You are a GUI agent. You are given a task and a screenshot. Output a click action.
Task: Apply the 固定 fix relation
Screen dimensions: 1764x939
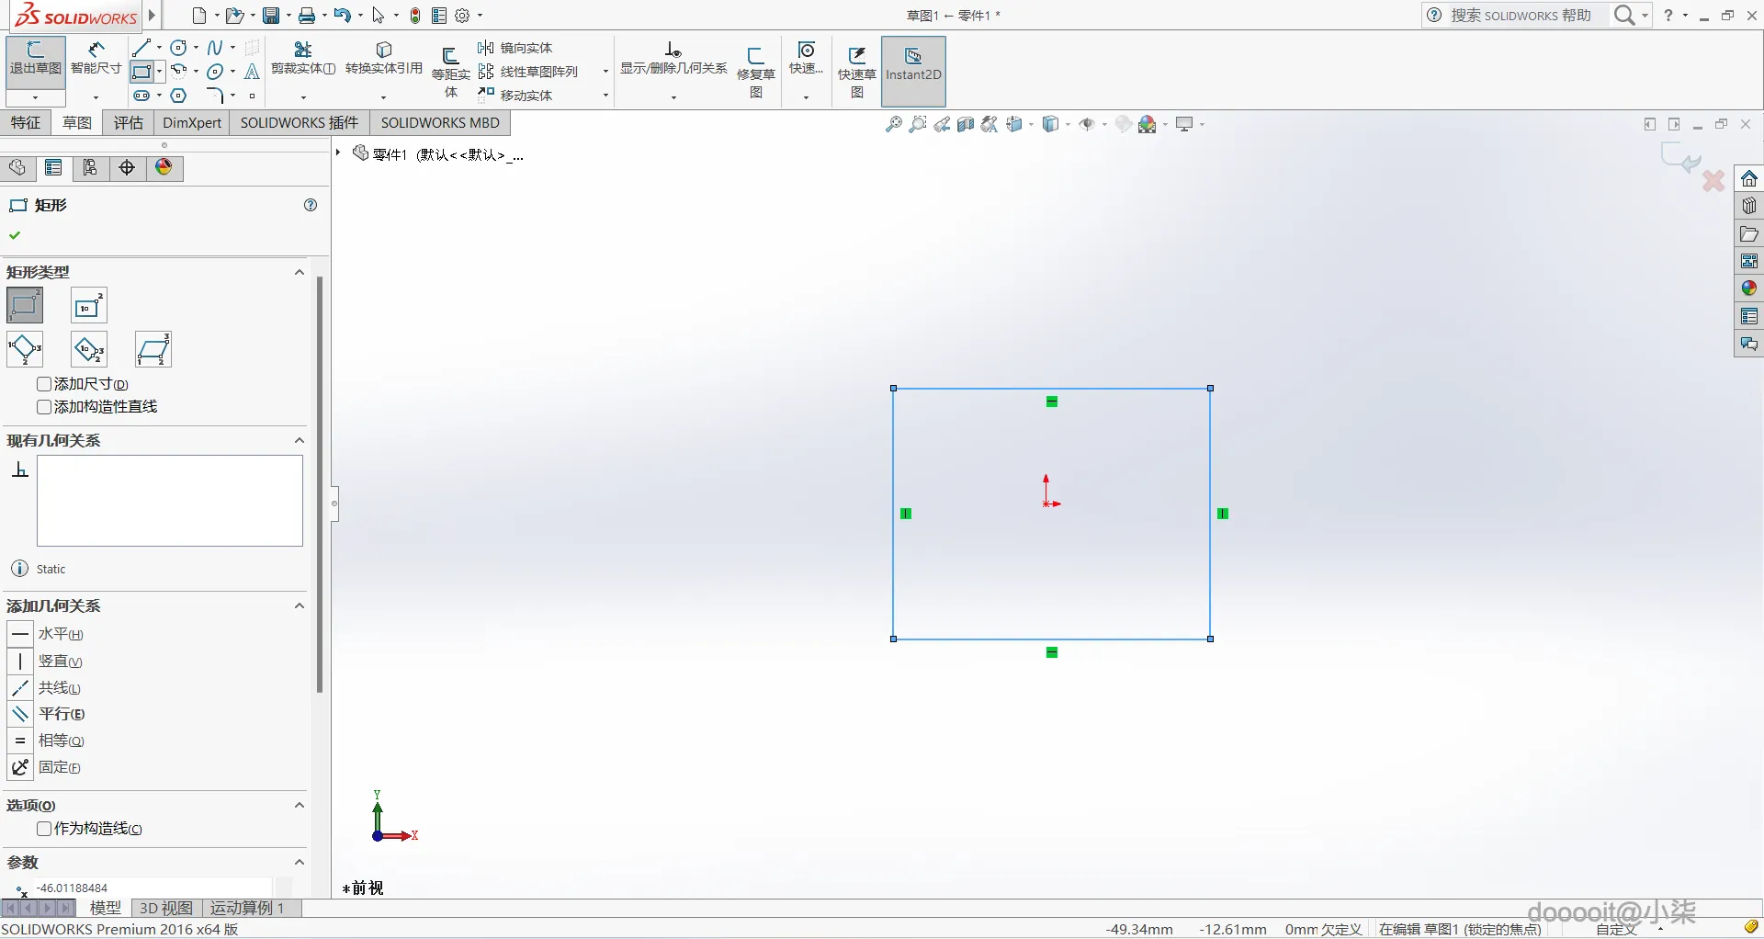click(x=60, y=767)
